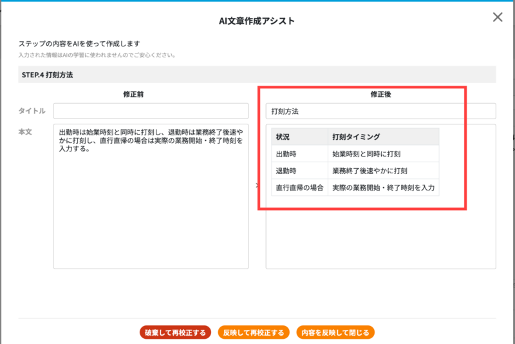Click the 退勤時 table cell
Image resolution: width=515 pixels, height=344 pixels.
click(299, 171)
